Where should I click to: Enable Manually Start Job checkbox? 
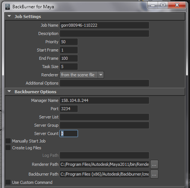coord(8,141)
